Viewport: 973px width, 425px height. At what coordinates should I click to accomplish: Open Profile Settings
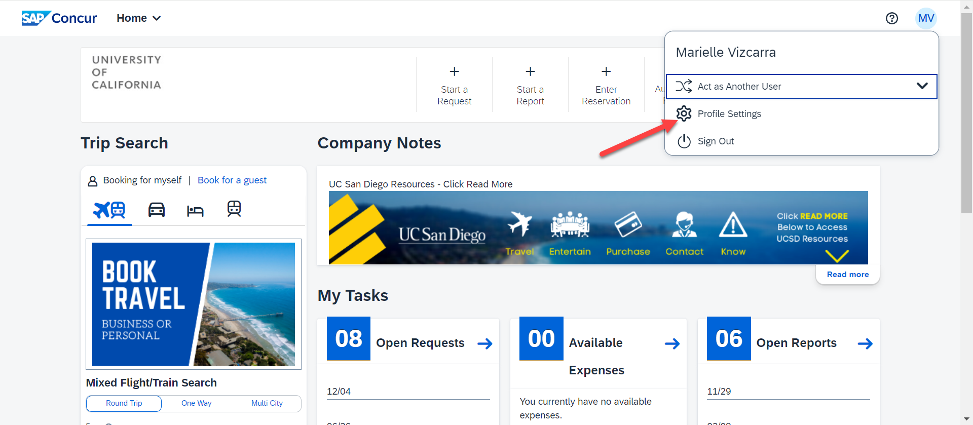tap(729, 114)
